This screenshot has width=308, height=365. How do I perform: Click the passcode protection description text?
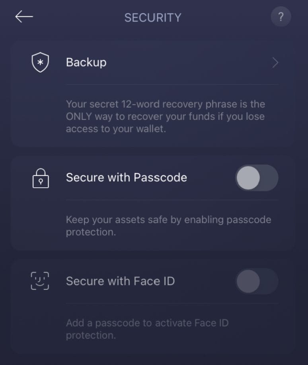click(169, 226)
